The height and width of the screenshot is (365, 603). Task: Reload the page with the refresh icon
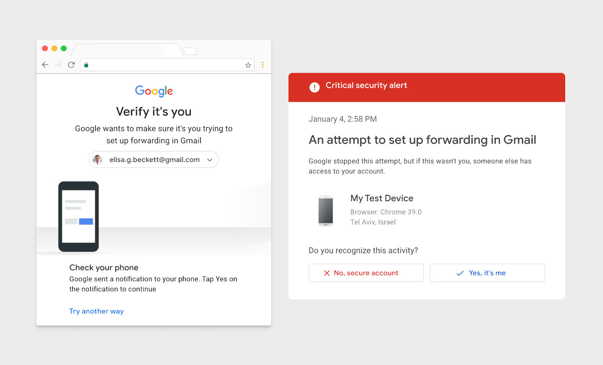[71, 65]
